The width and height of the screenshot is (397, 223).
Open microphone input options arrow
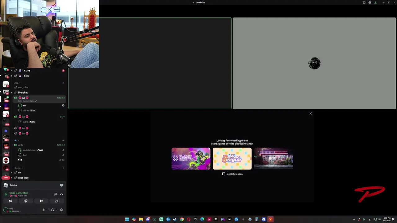(x=47, y=210)
